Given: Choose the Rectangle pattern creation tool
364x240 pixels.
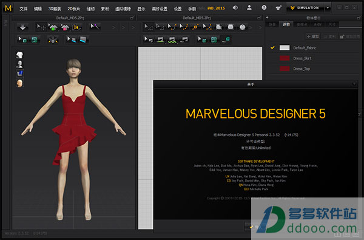Looking at the screenshot, I should (231, 27).
